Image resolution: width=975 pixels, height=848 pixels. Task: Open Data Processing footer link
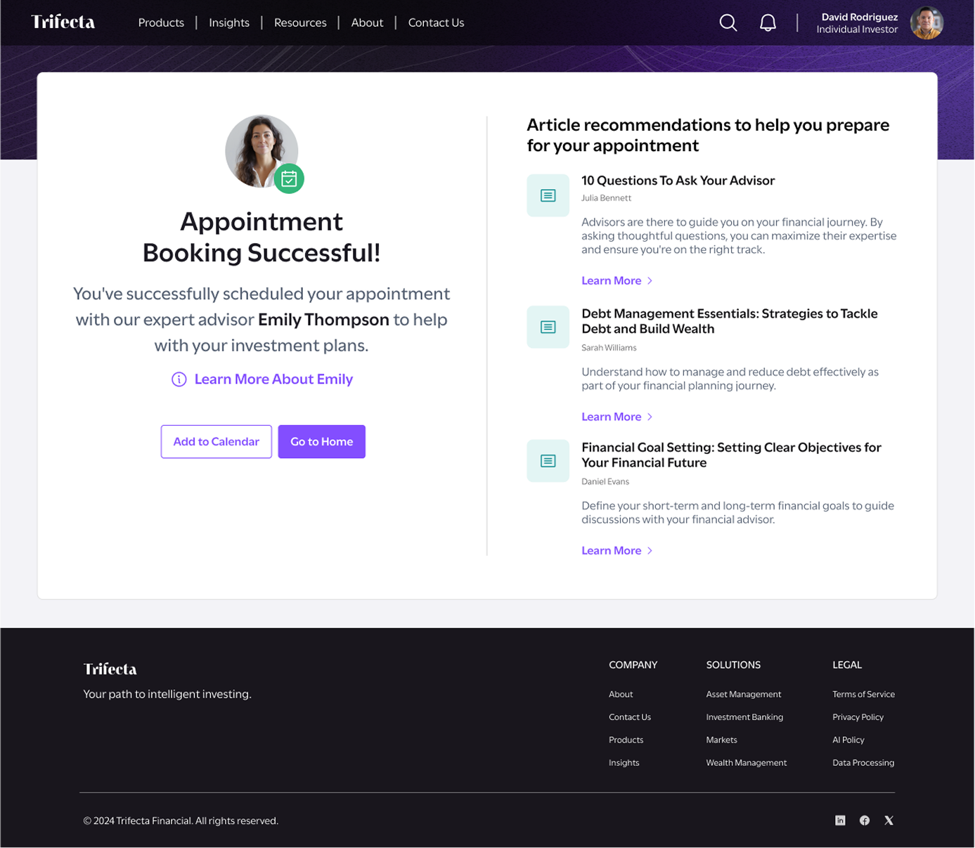[863, 763]
